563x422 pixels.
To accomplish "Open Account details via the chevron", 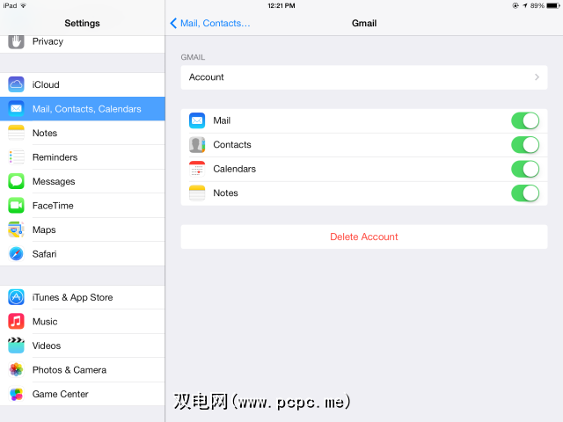I will tap(537, 77).
